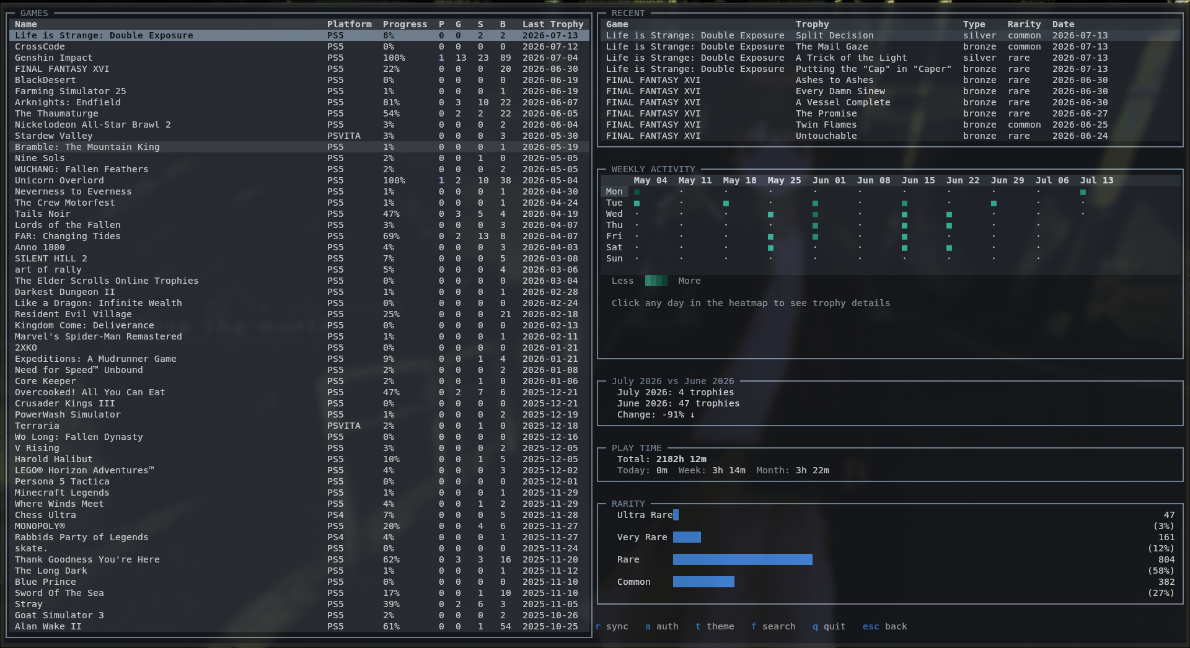This screenshot has width=1190, height=648.
Task: Open Split Decision trophy in Recent
Action: [890, 35]
